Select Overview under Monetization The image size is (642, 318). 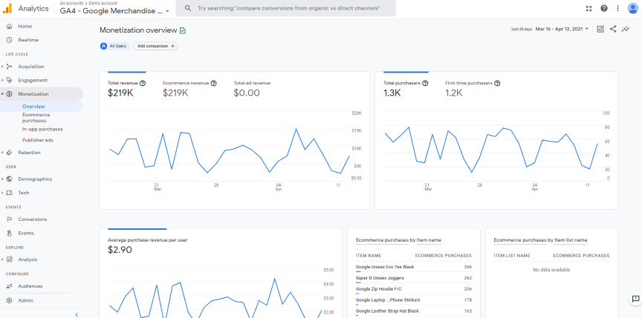42,107
